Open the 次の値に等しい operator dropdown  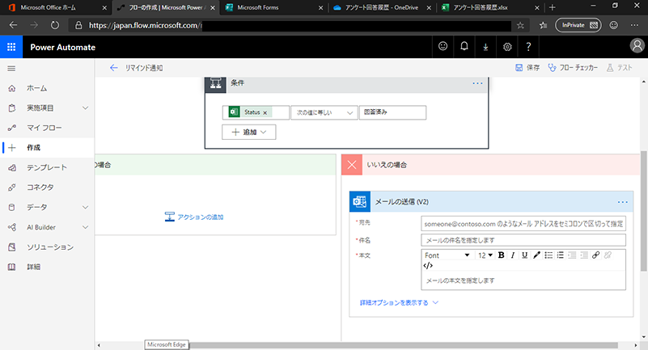click(x=324, y=112)
